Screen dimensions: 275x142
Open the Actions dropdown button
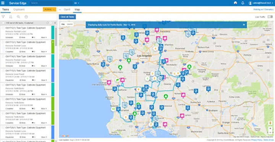point(49,10)
